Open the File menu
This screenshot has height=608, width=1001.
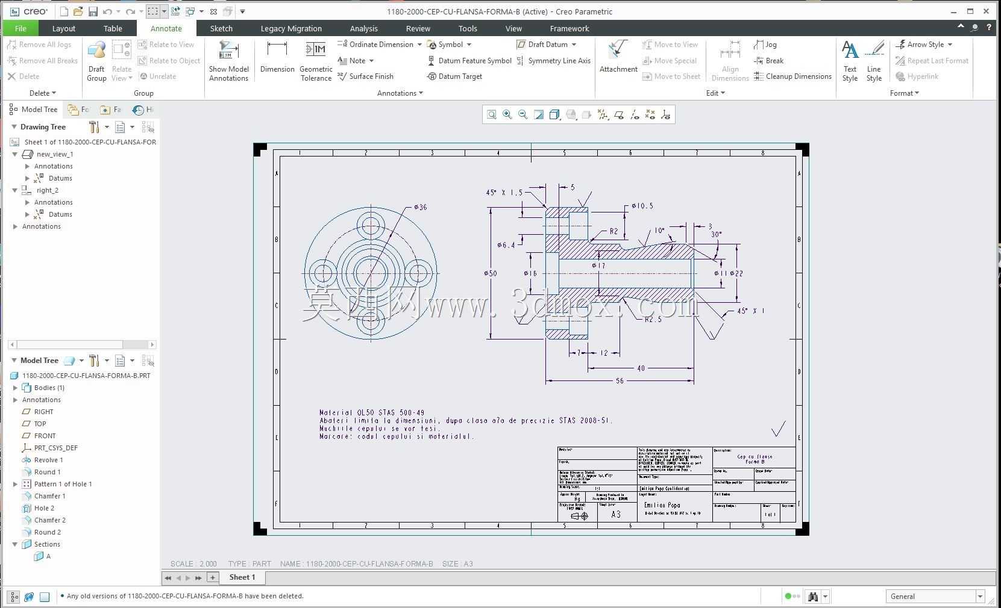coord(20,28)
